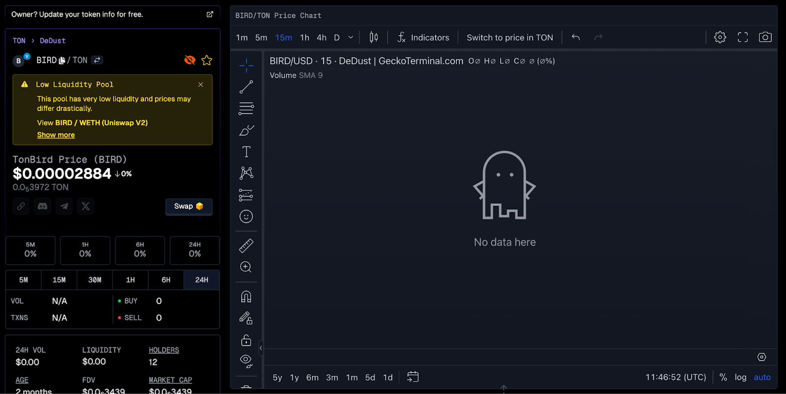The width and height of the screenshot is (786, 394).
Task: Set chart range to 1d
Action: click(x=388, y=377)
